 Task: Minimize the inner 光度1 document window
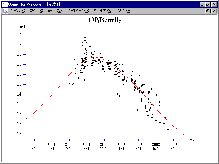(x=202, y=11)
